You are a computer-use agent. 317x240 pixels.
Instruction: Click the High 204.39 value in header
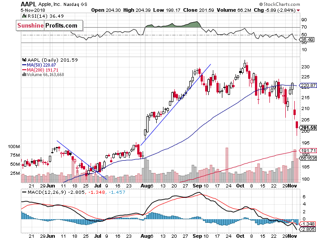(137, 10)
